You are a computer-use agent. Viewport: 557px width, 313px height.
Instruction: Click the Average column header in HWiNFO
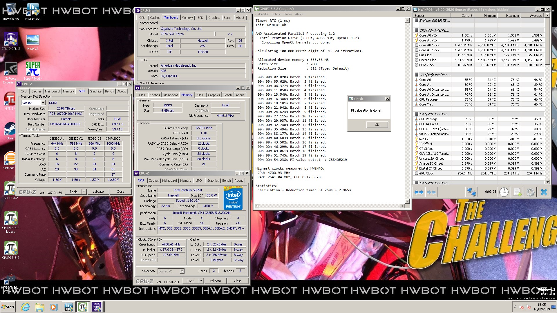tap(532, 16)
